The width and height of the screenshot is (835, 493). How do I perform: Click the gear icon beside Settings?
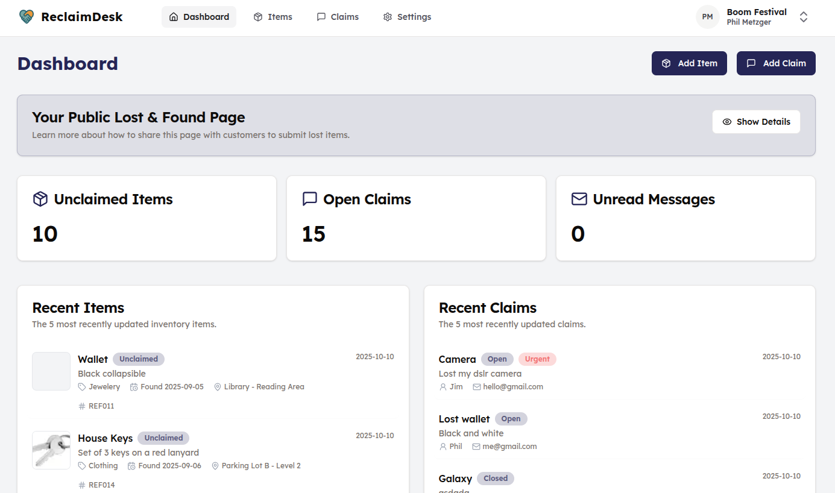click(386, 17)
